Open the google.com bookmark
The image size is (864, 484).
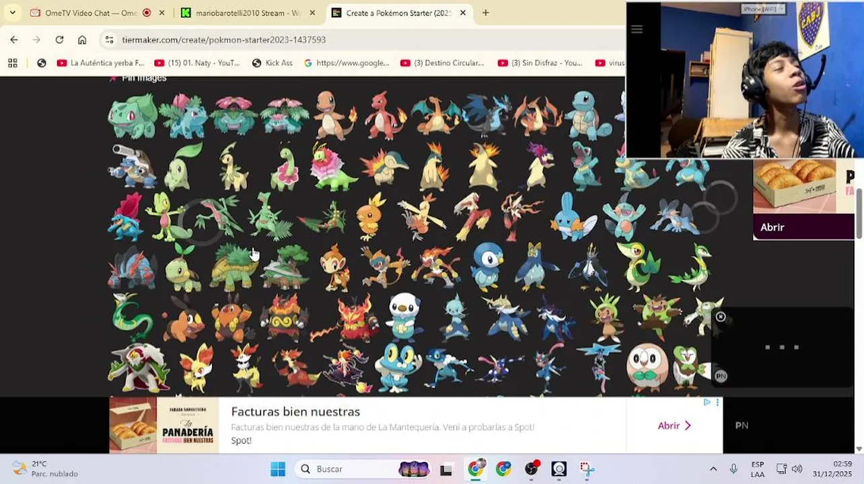coord(346,63)
